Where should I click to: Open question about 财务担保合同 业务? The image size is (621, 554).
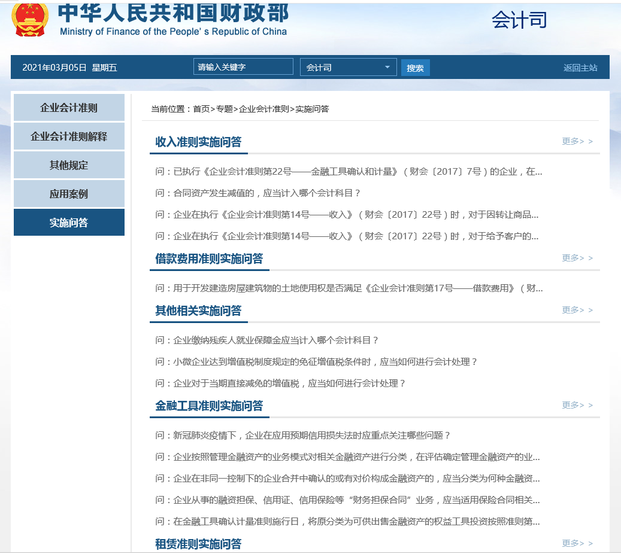347,500
